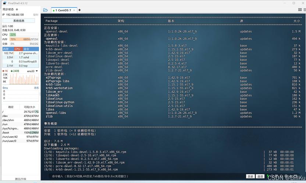Image resolution: width=306 pixels, height=183 pixels.
Task: Click the 本机 latency link
Action: point(36,88)
